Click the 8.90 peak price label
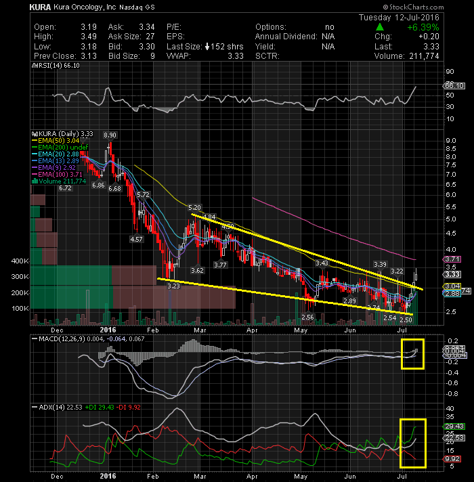Image resolution: width=474 pixels, height=482 pixels. tap(110, 135)
